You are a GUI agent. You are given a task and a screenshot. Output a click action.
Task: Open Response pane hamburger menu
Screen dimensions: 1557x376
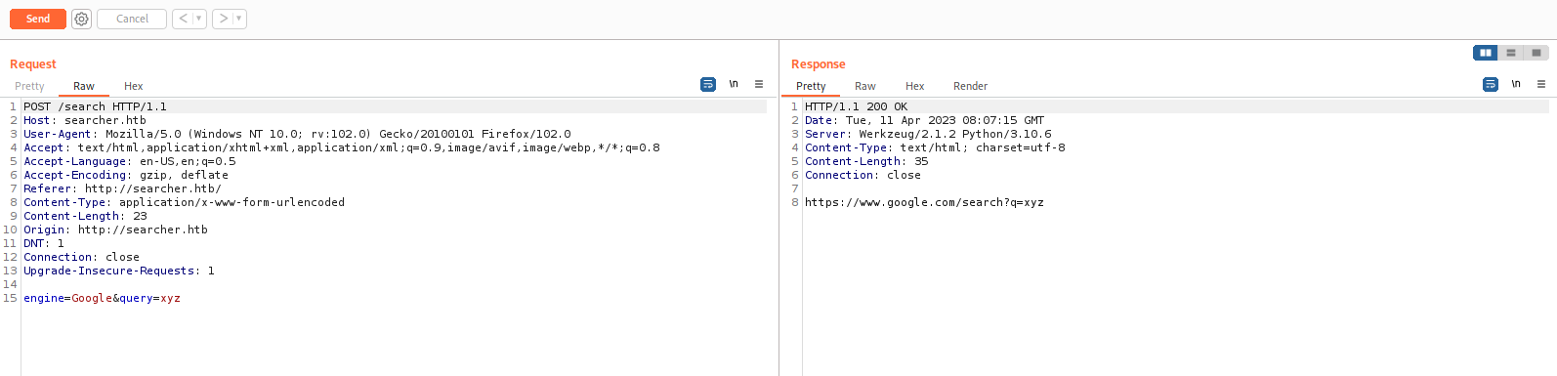pyautogui.click(x=1541, y=85)
